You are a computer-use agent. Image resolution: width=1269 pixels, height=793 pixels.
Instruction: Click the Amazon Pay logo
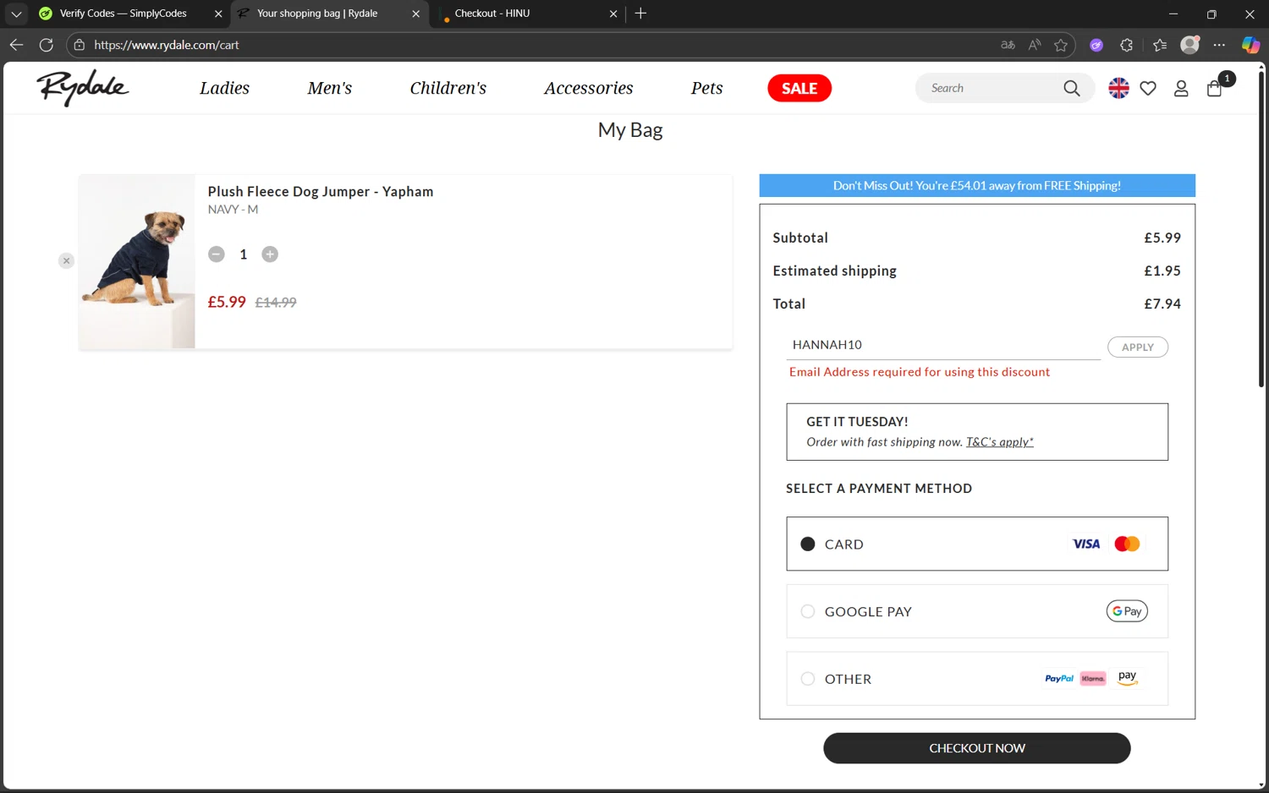[1127, 678]
